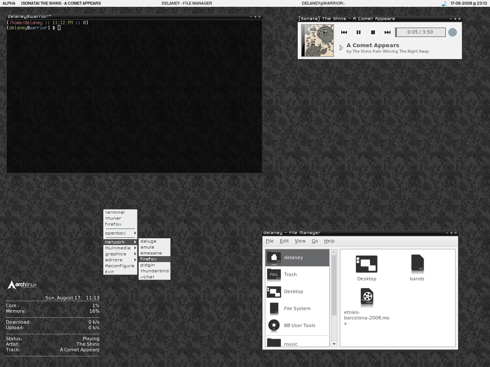Click the ALPHA desktop label in panel
Screen dimensions: 490x367
[x=9, y=3]
